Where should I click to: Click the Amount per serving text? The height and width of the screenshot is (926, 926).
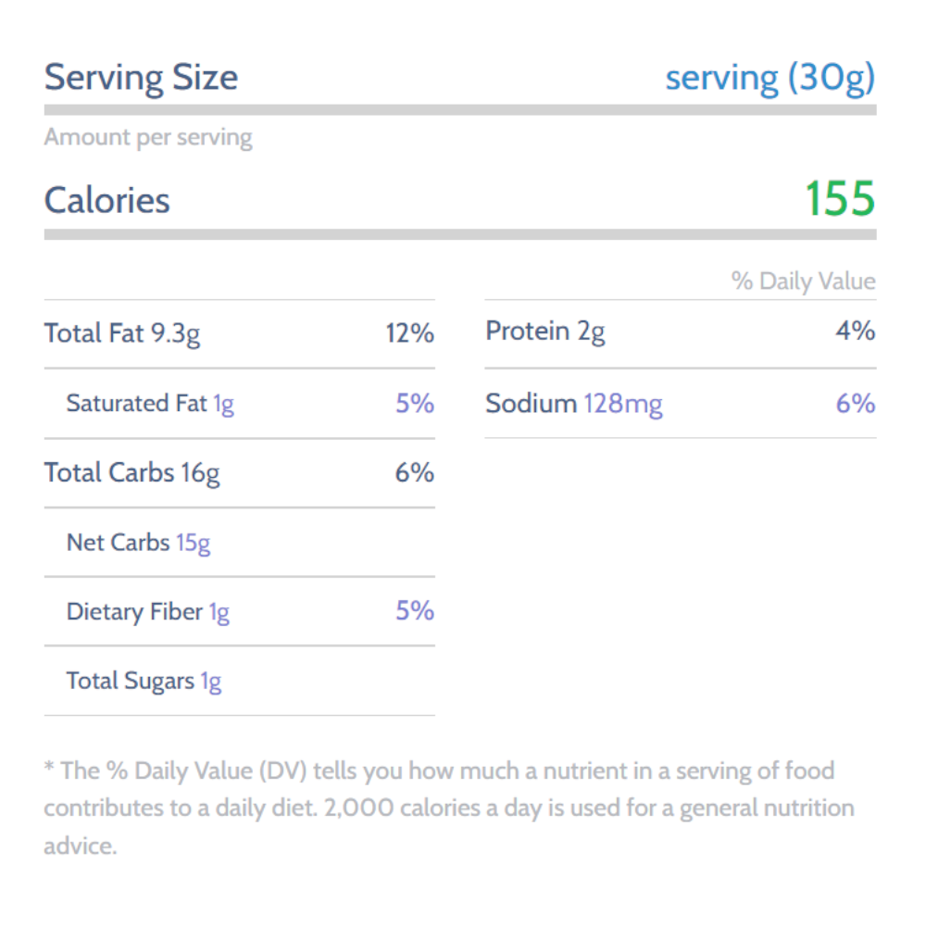click(148, 138)
